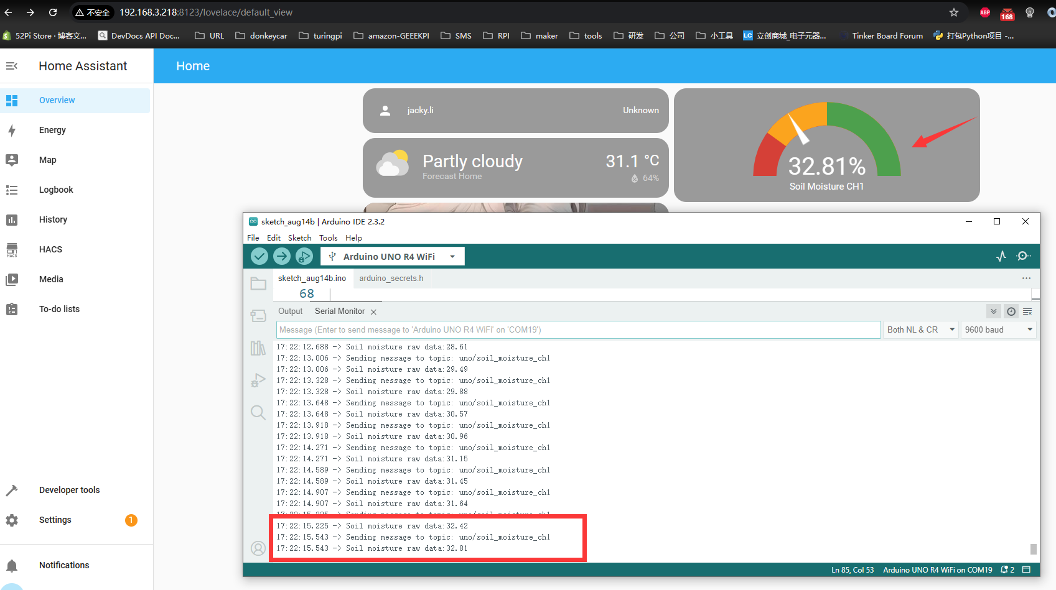Image resolution: width=1056 pixels, height=590 pixels.
Task: Clear the Serial Monitor output
Action: pos(1027,311)
